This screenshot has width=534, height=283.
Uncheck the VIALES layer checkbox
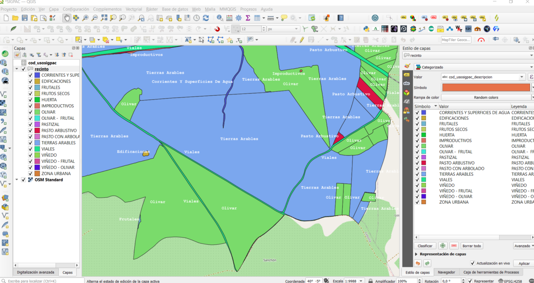coord(30,149)
